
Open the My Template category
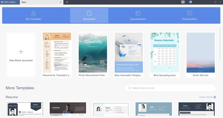(33, 16)
